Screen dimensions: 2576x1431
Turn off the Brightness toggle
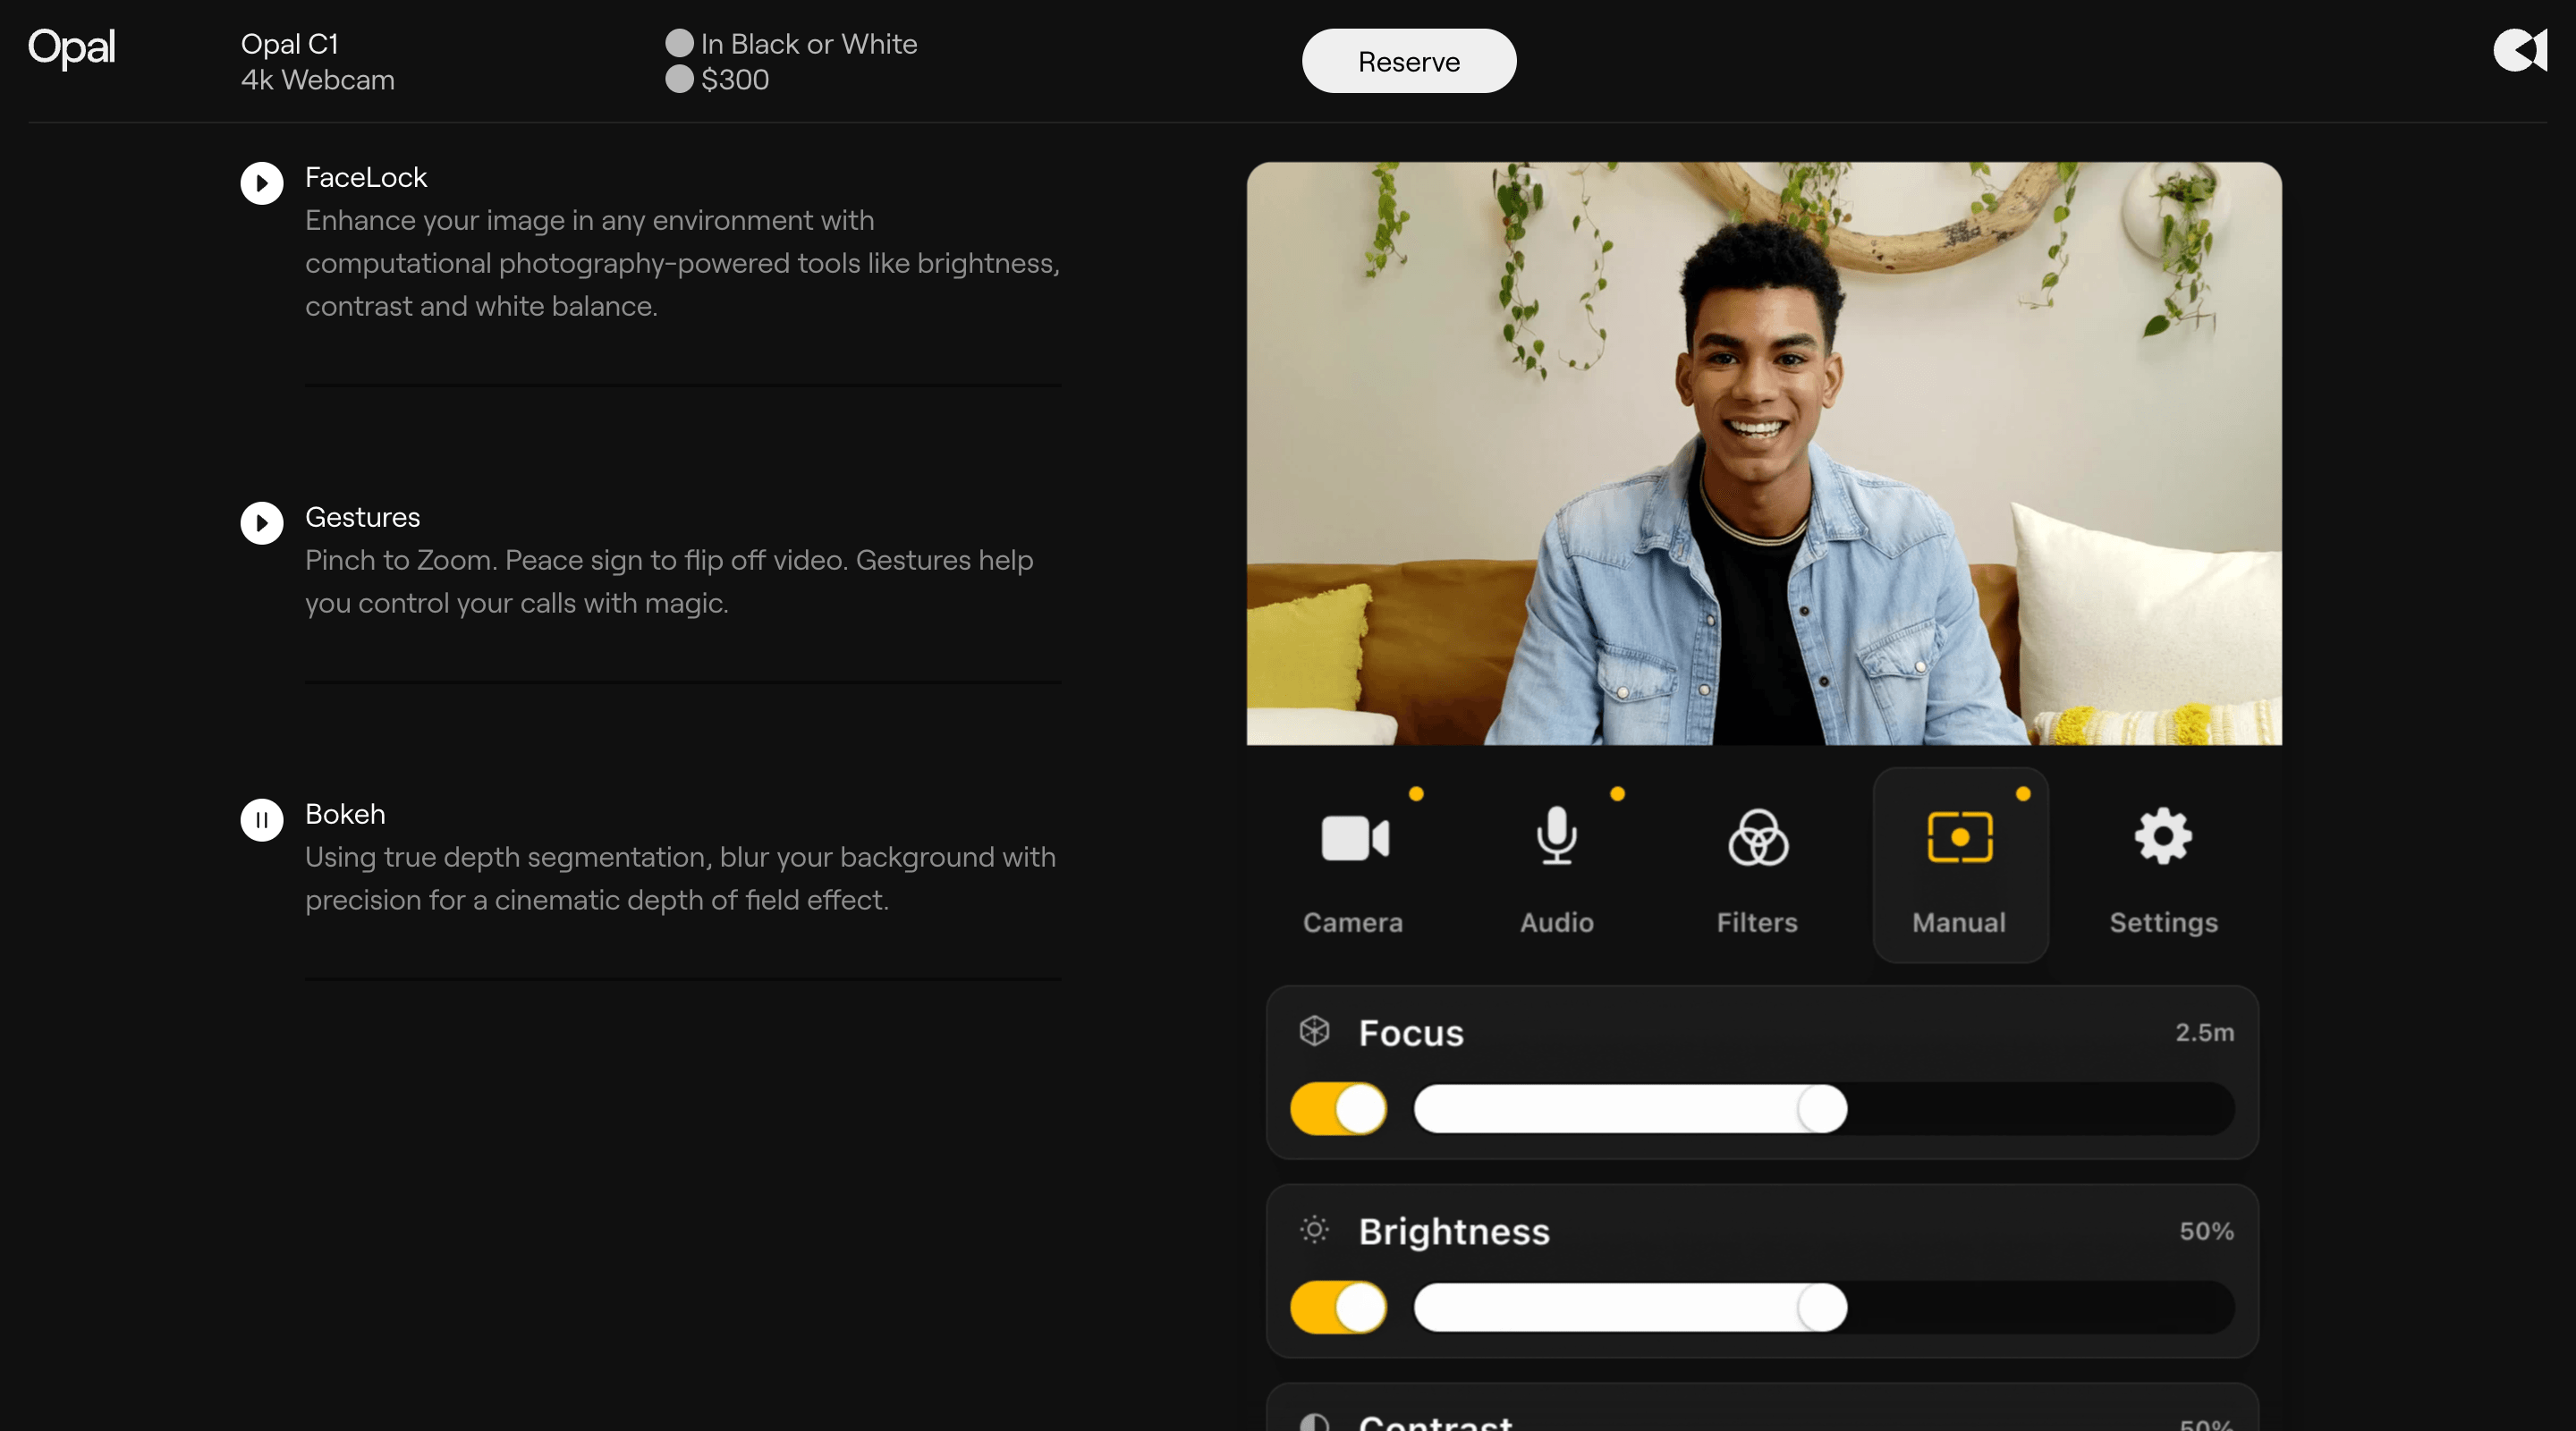click(1337, 1307)
